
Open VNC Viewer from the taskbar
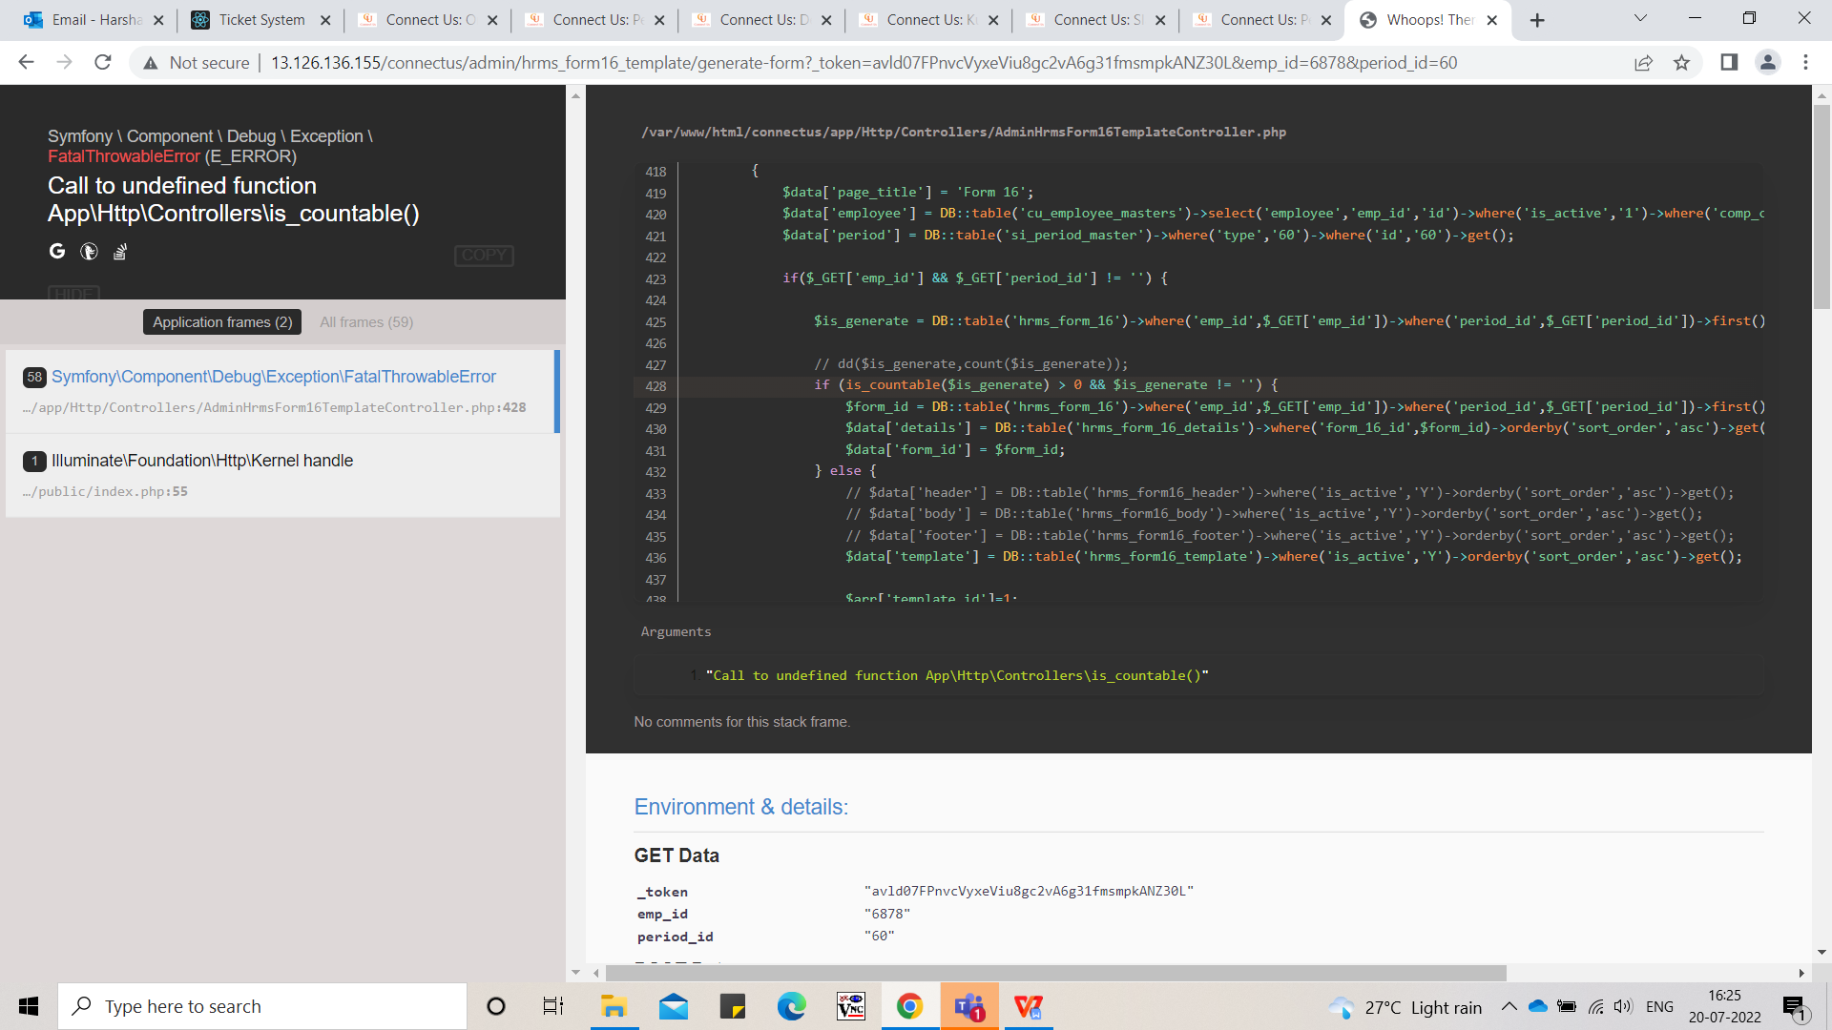pos(851,1006)
